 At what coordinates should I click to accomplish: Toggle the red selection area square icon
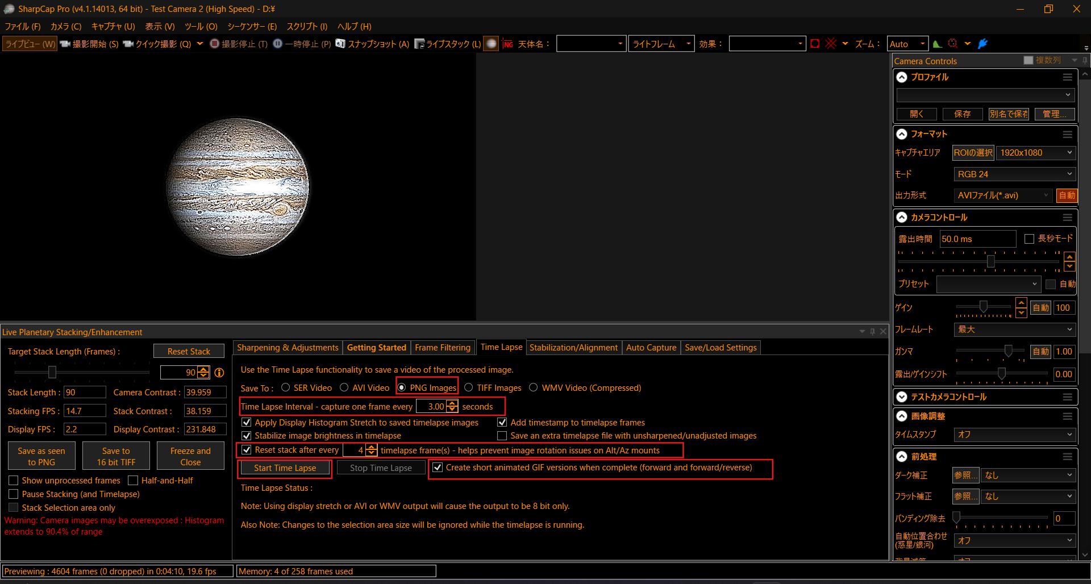(x=815, y=44)
